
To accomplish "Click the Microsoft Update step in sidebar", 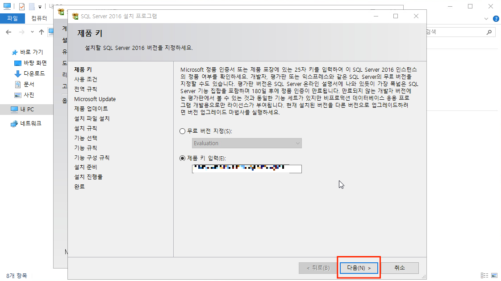I will [95, 99].
